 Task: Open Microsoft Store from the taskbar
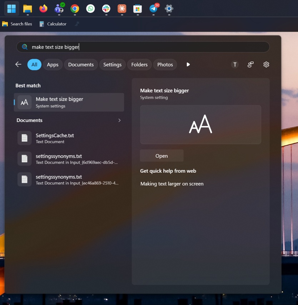pyautogui.click(x=138, y=9)
